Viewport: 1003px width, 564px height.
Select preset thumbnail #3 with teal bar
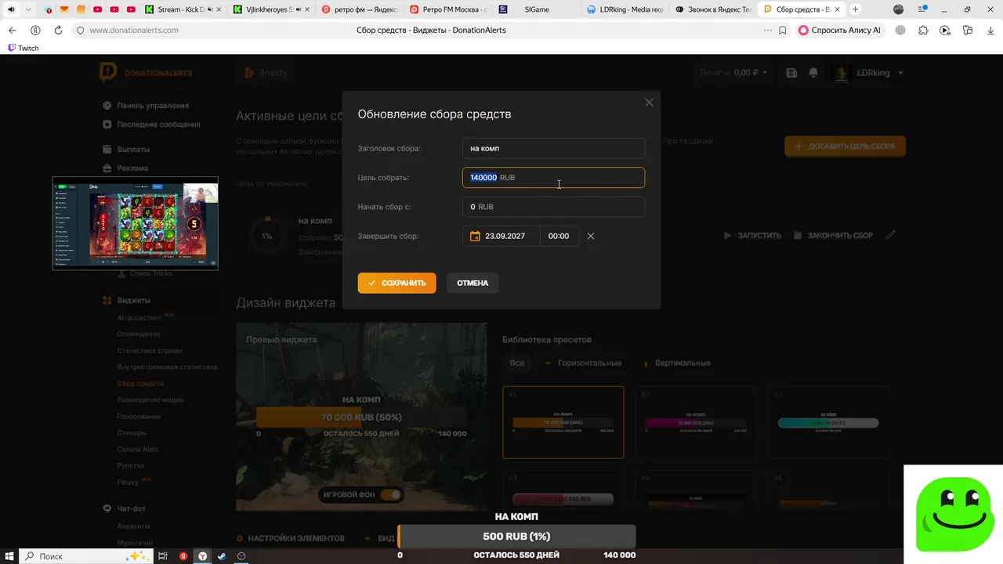[x=828, y=422]
